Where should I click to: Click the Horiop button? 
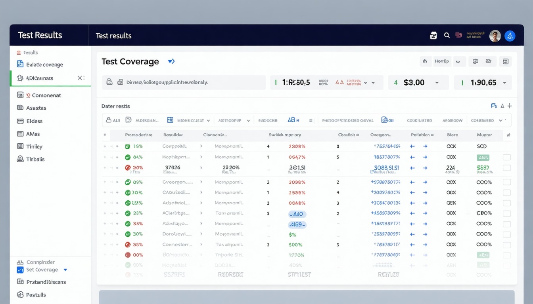pos(441,61)
